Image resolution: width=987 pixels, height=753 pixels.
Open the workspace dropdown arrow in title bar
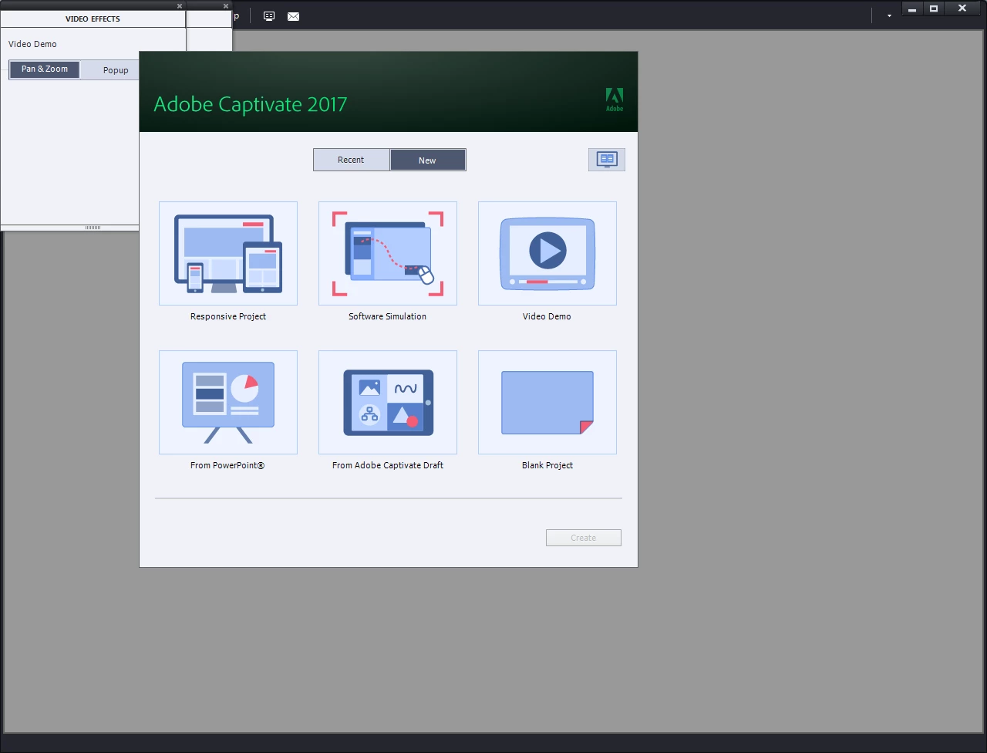click(889, 16)
